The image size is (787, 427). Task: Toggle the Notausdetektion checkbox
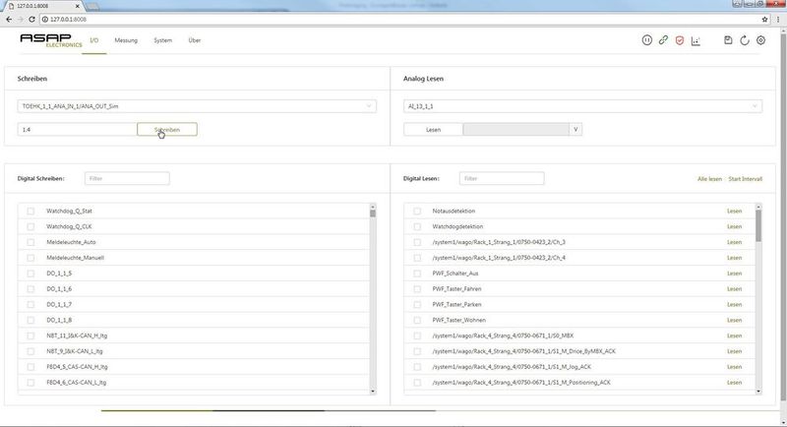click(417, 212)
